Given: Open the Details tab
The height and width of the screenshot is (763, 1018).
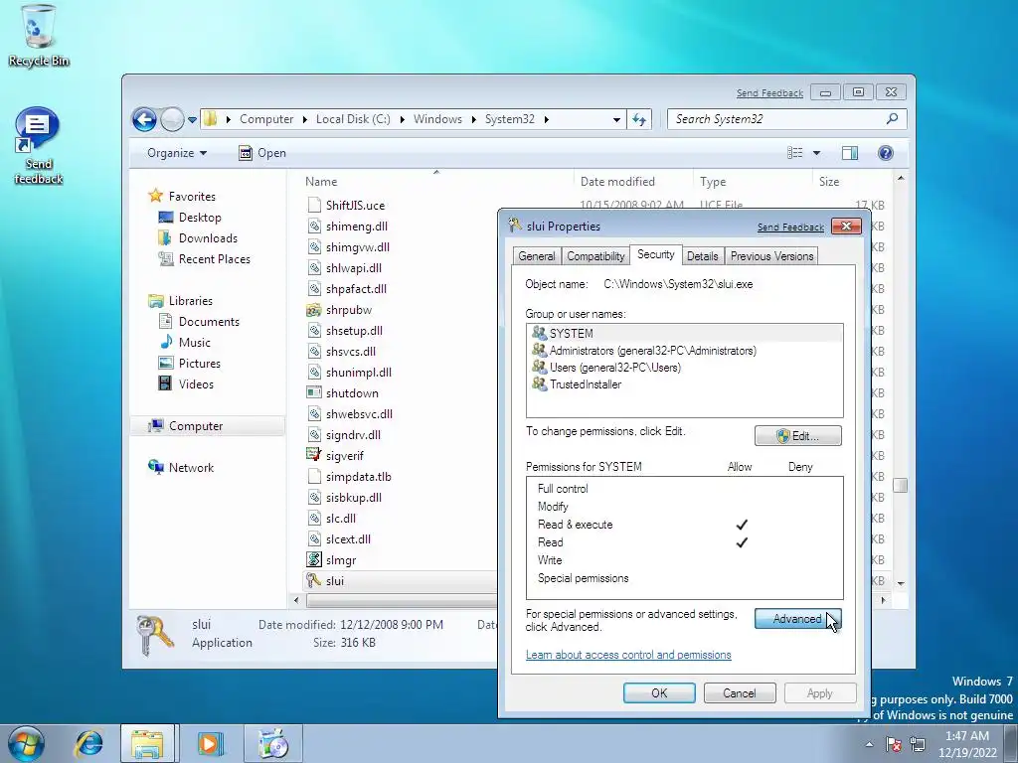Looking at the screenshot, I should (703, 256).
